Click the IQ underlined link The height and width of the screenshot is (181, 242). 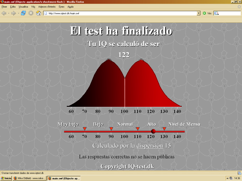103,44
